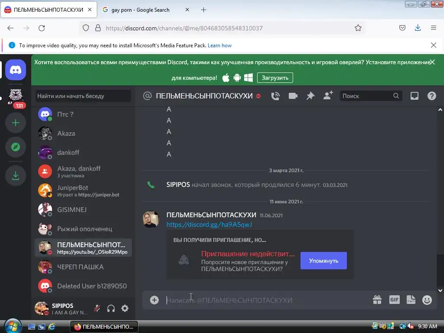Open new browser tab plus button

pyautogui.click(x=204, y=10)
